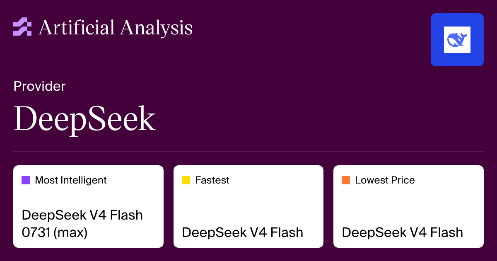Click blank area inside Lowest Price card
Screen dimensions: 497x261
tap(408, 203)
